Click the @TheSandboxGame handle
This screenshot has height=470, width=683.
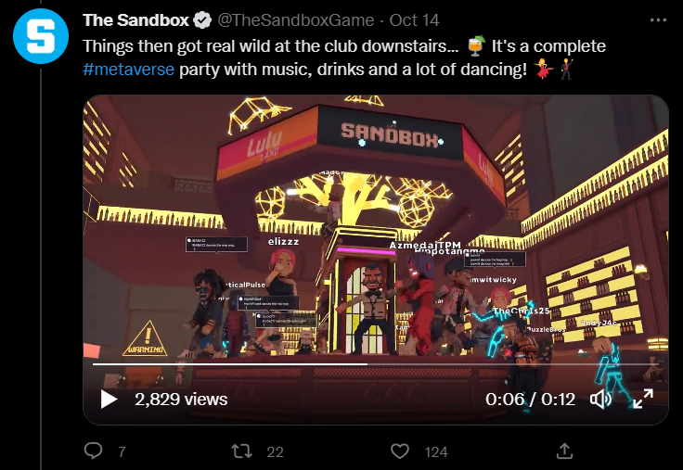point(295,20)
